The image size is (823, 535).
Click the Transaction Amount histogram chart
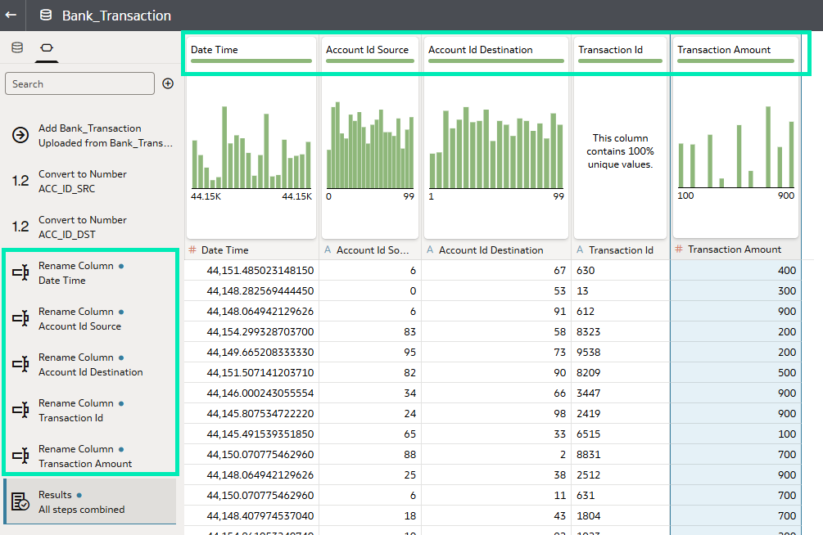click(735, 147)
